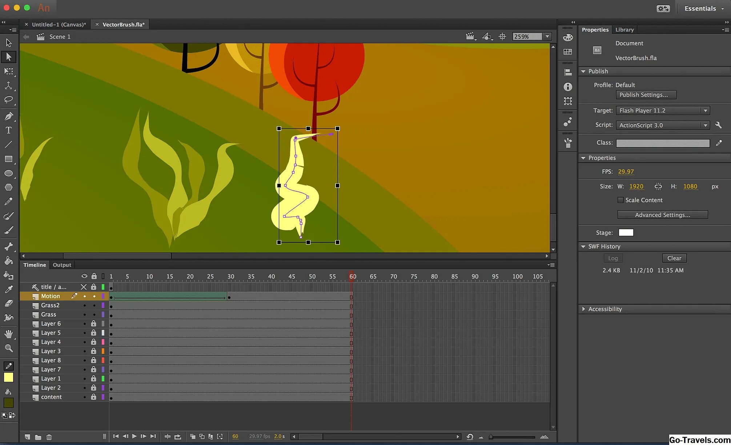Toggle visibility dot for Grass2 layer
The image size is (731, 445).
click(85, 305)
